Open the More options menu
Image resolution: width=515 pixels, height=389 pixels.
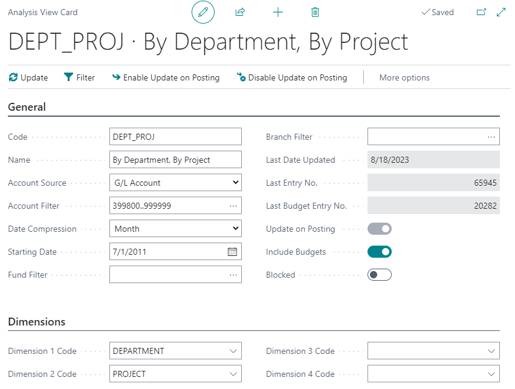pos(404,77)
